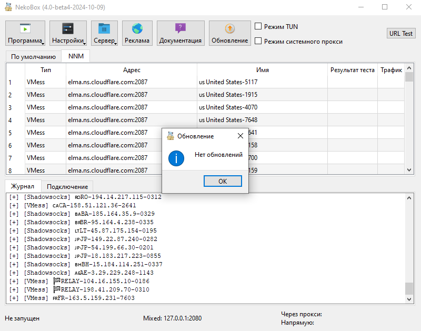Click log panel scrollbar up arrow
The width and height of the screenshot is (421, 331).
click(409, 198)
